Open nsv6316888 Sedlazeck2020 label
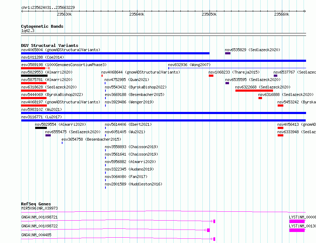The height and width of the screenshot is (243, 316). 286,94
